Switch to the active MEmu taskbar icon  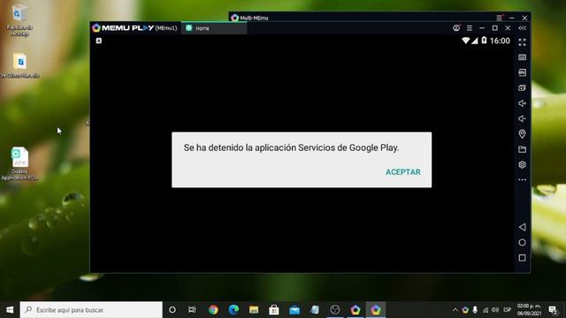376,310
